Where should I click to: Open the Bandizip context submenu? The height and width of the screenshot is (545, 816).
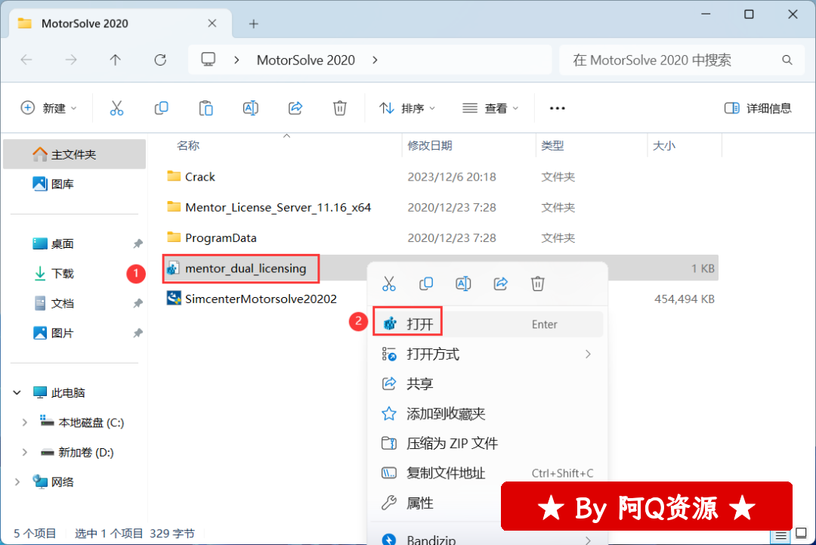click(x=488, y=539)
